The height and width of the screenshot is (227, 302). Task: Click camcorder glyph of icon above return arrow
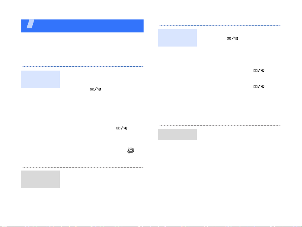coord(125,128)
